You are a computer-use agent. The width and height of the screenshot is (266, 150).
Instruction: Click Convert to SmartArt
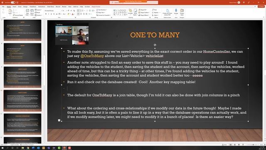(103, 15)
